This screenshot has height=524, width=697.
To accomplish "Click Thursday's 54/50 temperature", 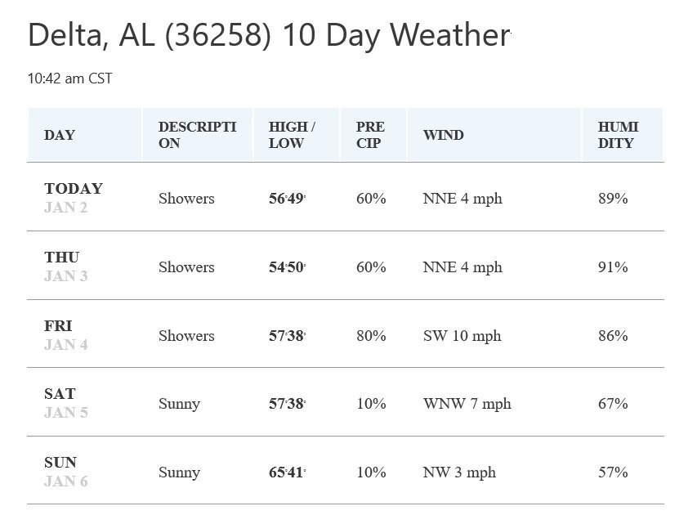I will 287,266.
